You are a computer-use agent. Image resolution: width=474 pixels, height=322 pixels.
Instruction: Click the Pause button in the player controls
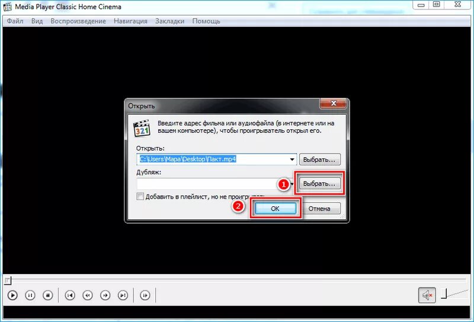click(x=30, y=295)
